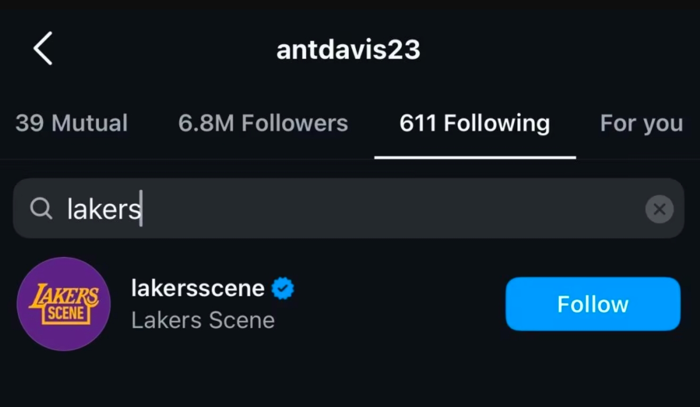Follow the lakersscene account
The width and height of the screenshot is (700, 407).
coord(593,304)
